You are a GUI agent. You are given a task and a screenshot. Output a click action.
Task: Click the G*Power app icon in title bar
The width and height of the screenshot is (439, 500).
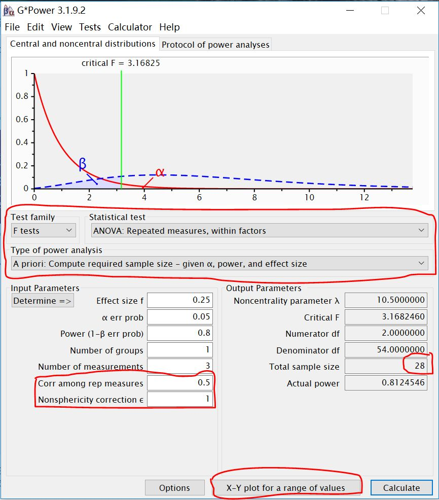9,11
